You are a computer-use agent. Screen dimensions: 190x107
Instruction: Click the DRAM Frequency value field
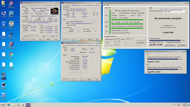coord(85,57)
